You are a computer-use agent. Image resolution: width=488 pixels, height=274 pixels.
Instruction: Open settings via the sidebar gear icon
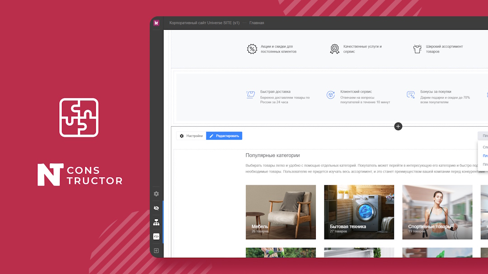(x=156, y=194)
